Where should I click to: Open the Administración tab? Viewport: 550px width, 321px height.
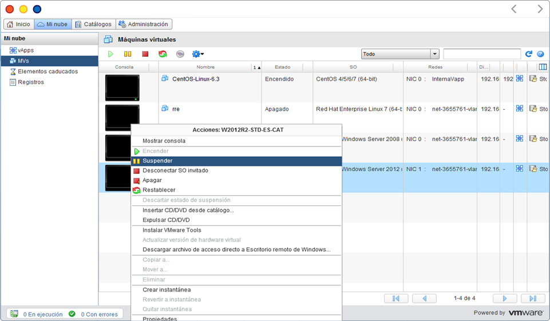click(x=144, y=24)
